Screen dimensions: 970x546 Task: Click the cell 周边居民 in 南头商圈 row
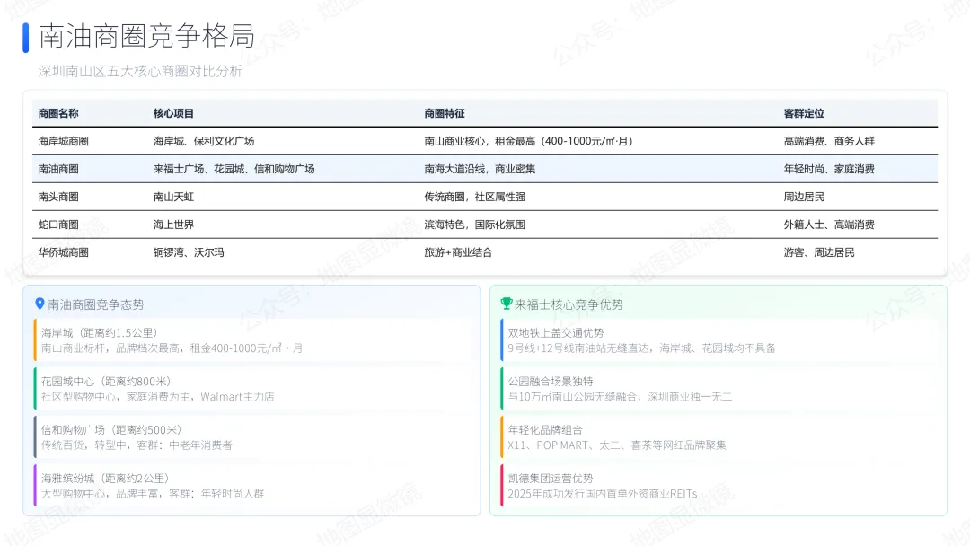pos(804,197)
